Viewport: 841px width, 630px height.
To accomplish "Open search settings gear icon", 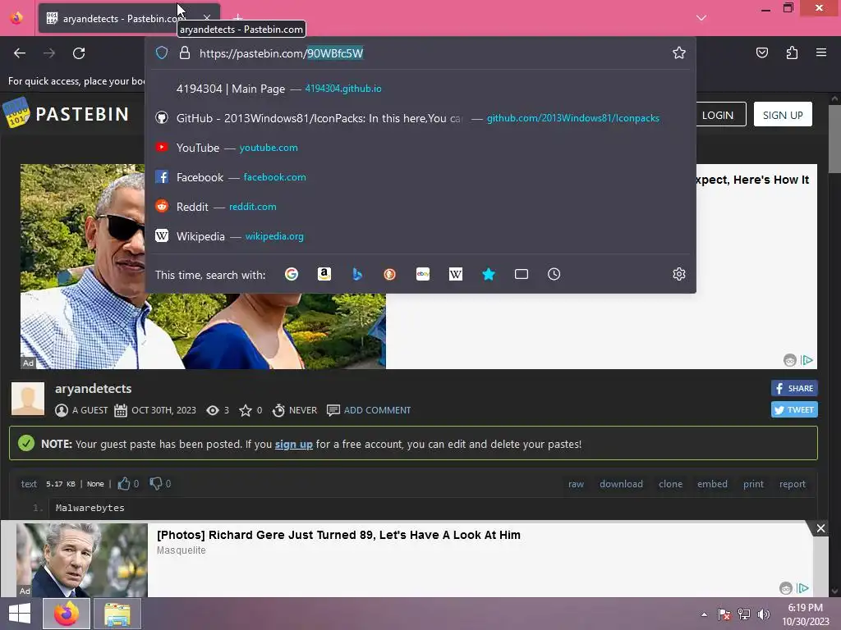I will tap(679, 274).
